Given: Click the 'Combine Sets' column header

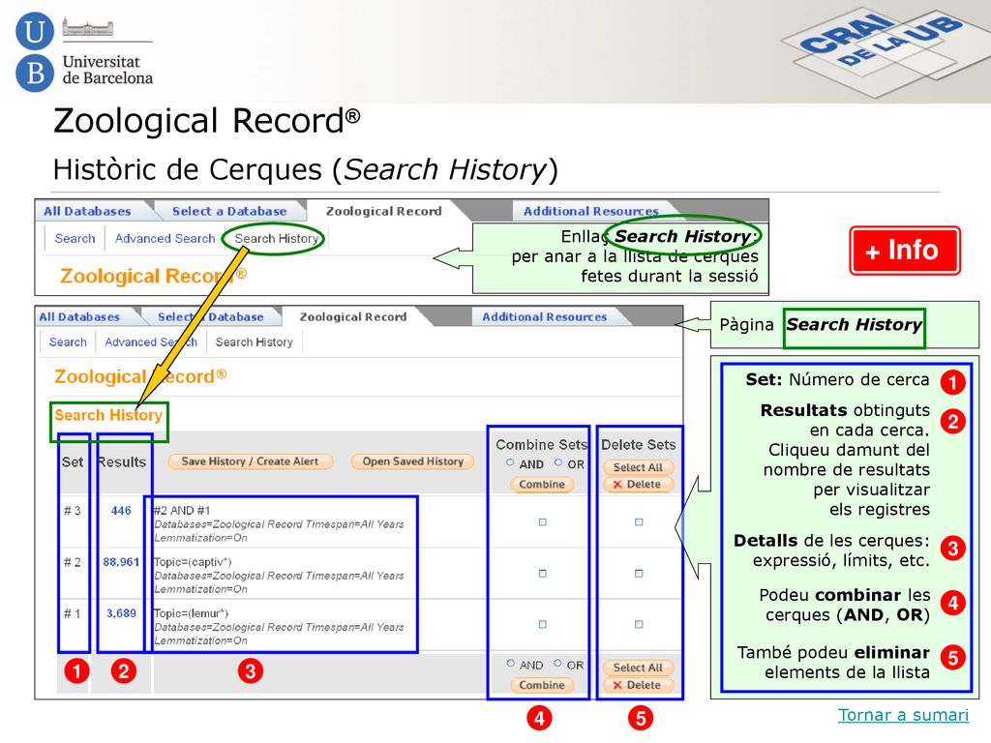Looking at the screenshot, I should (541, 445).
